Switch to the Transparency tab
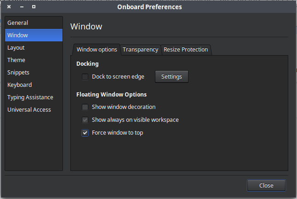The image size is (297, 199). [x=140, y=50]
